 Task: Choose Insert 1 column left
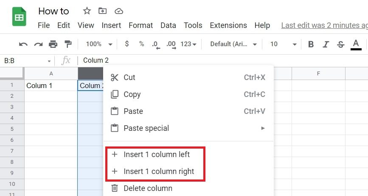tap(157, 155)
